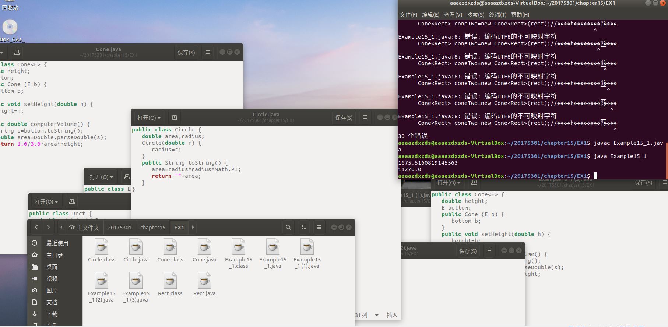Screen dimensions: 668x327
Task: Expand path bar right arrow after EX1
Action: tap(193, 227)
